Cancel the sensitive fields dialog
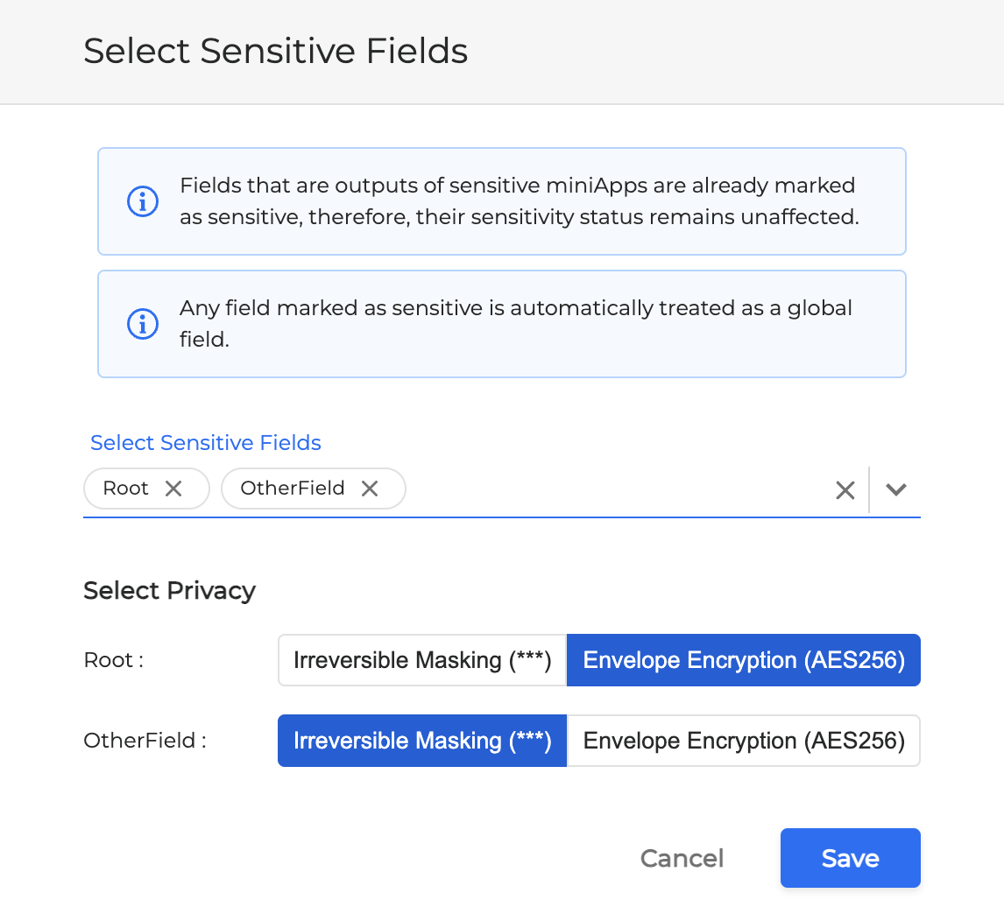Viewport: 1004px width, 914px height. [682, 858]
